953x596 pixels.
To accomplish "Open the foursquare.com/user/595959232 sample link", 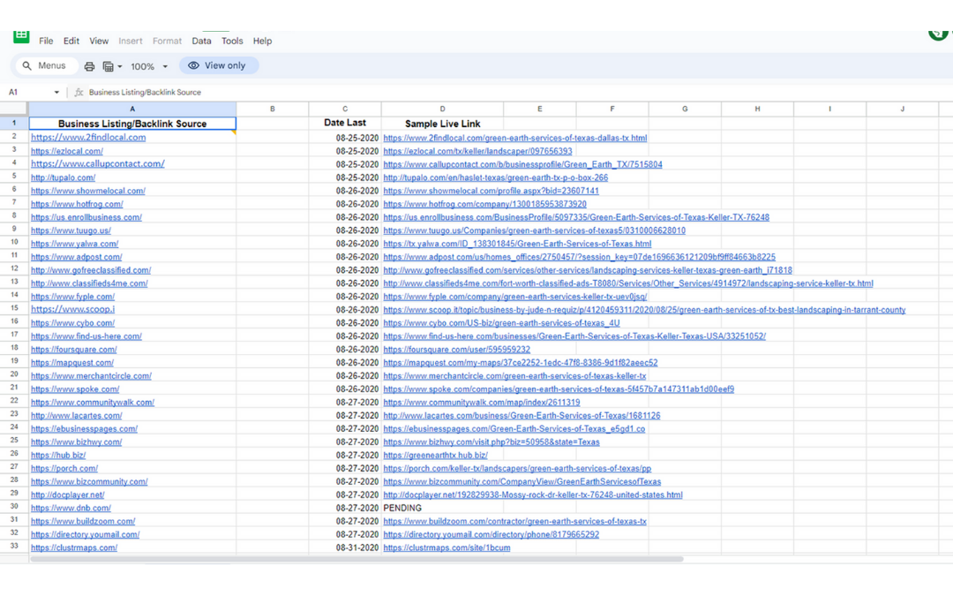I will coord(456,350).
